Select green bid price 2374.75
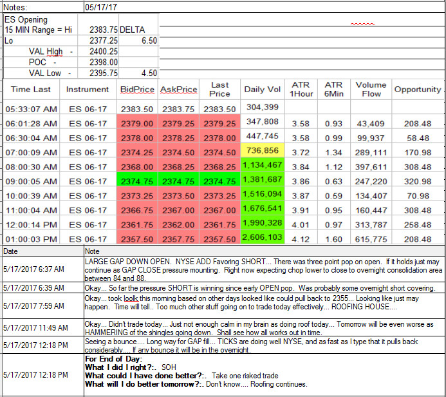 [137, 179]
